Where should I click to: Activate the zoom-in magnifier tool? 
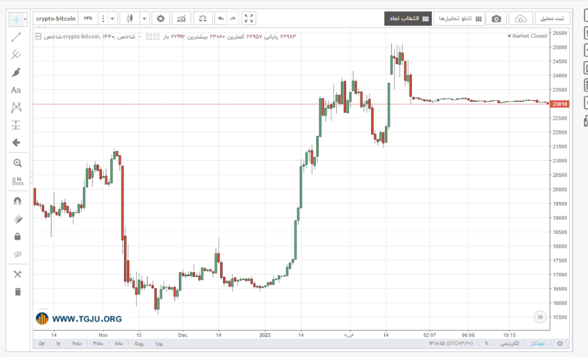[x=17, y=163]
